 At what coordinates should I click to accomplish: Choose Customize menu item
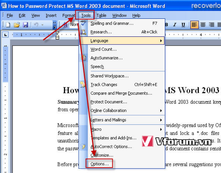[x=122, y=155]
